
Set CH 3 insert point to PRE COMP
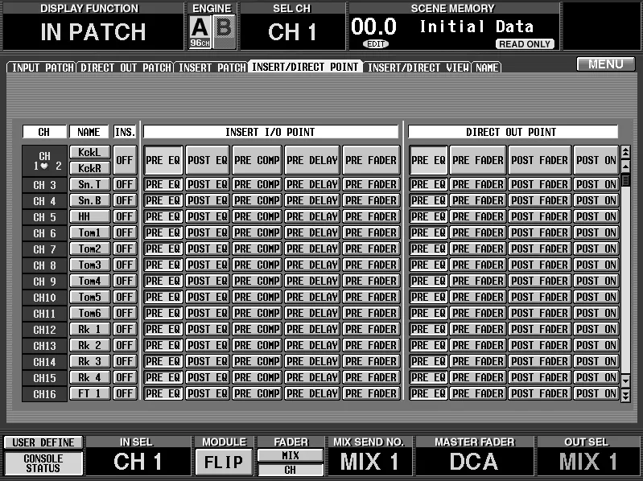257,185
